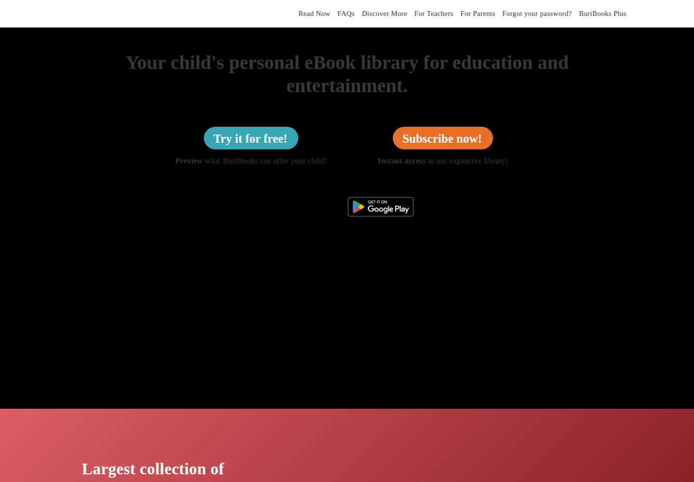Click the 'Preview what BuriBooks can offer' caption
Screen dimensions: 694x482
coord(251,161)
